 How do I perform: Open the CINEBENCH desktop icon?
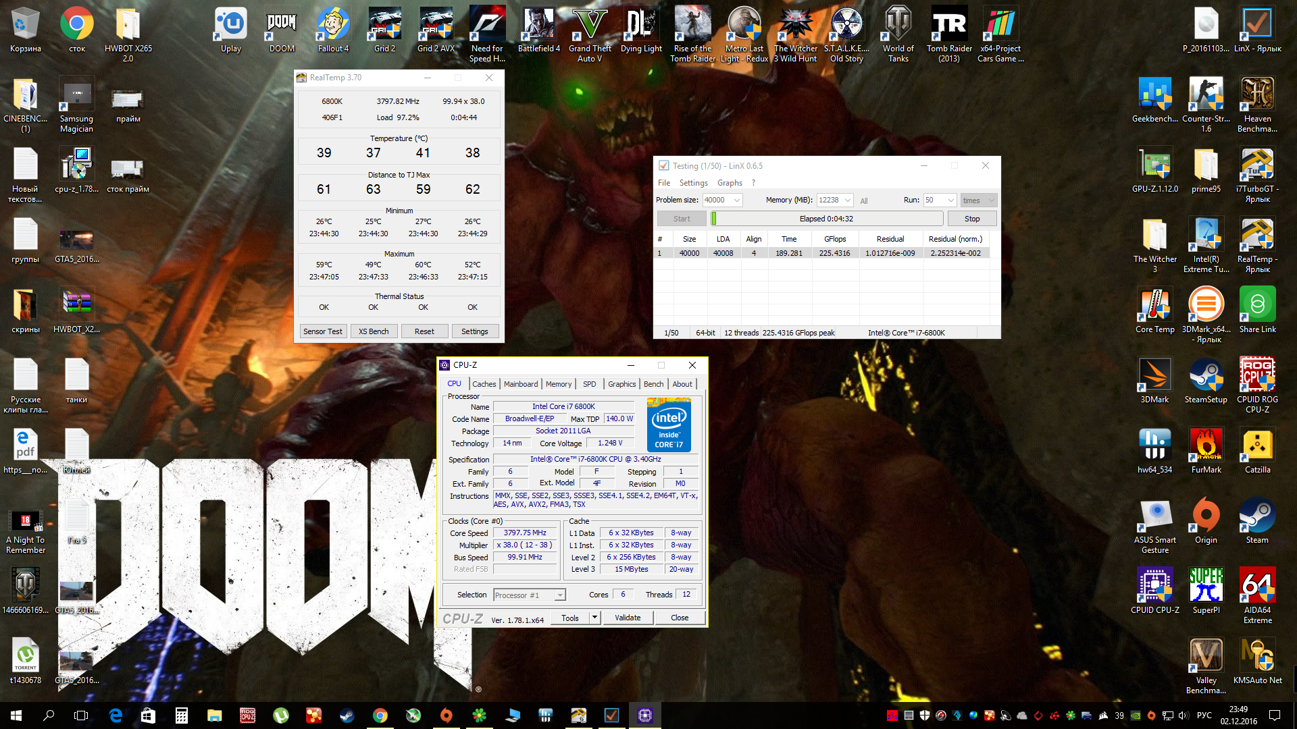(x=25, y=96)
